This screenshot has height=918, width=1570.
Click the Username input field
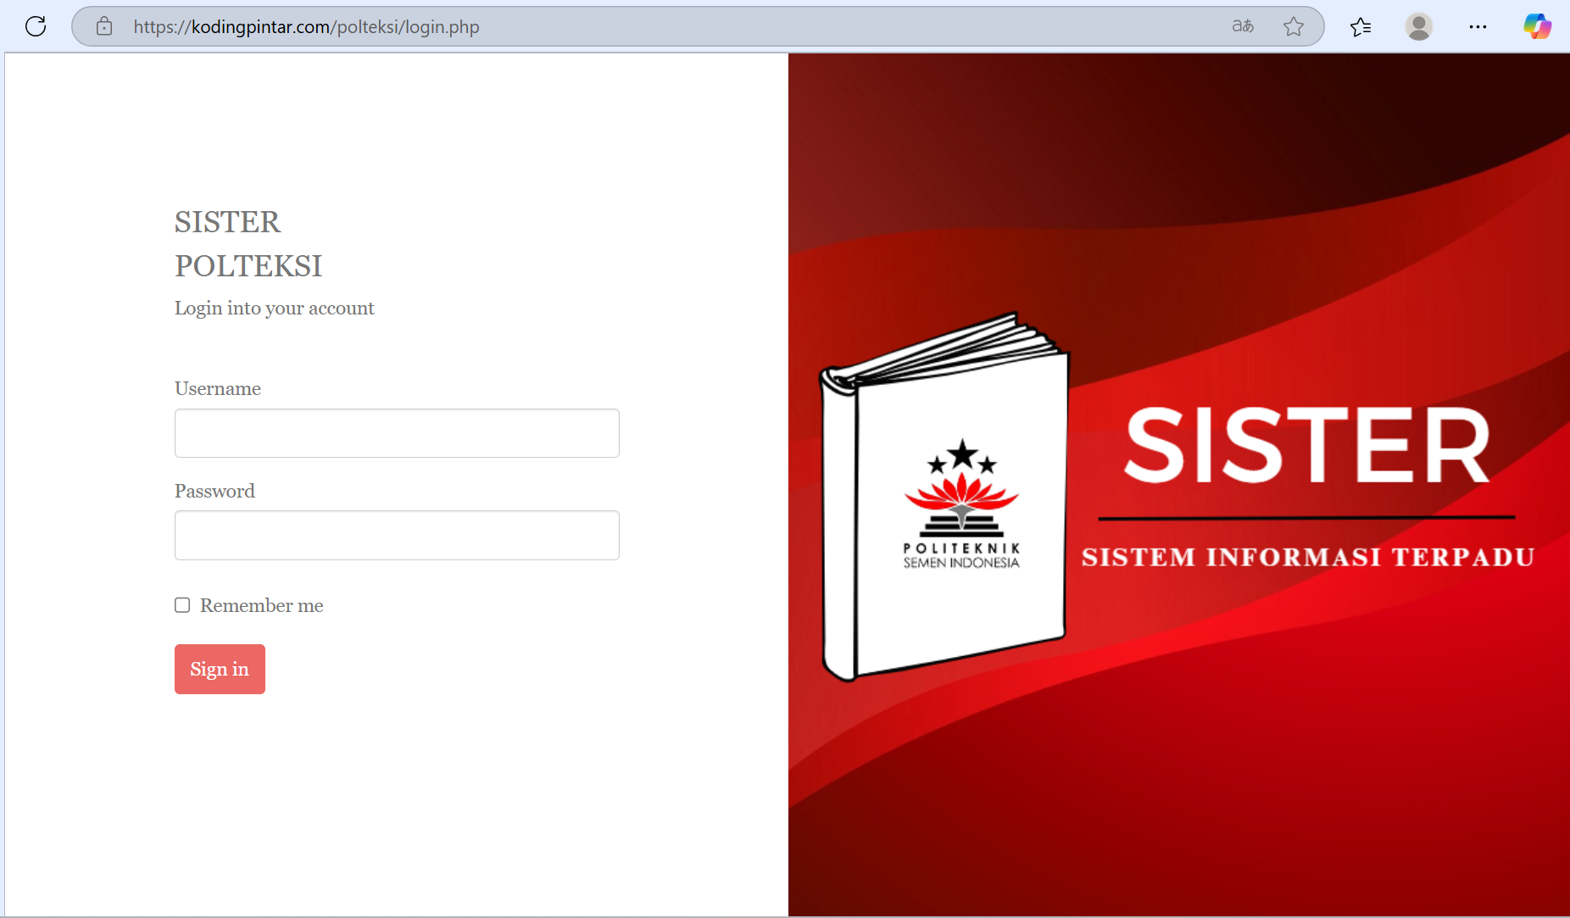point(397,433)
